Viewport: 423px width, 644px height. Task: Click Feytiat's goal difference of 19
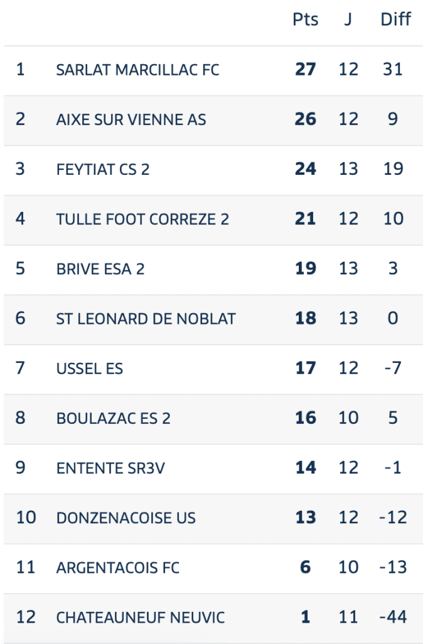pos(393,169)
